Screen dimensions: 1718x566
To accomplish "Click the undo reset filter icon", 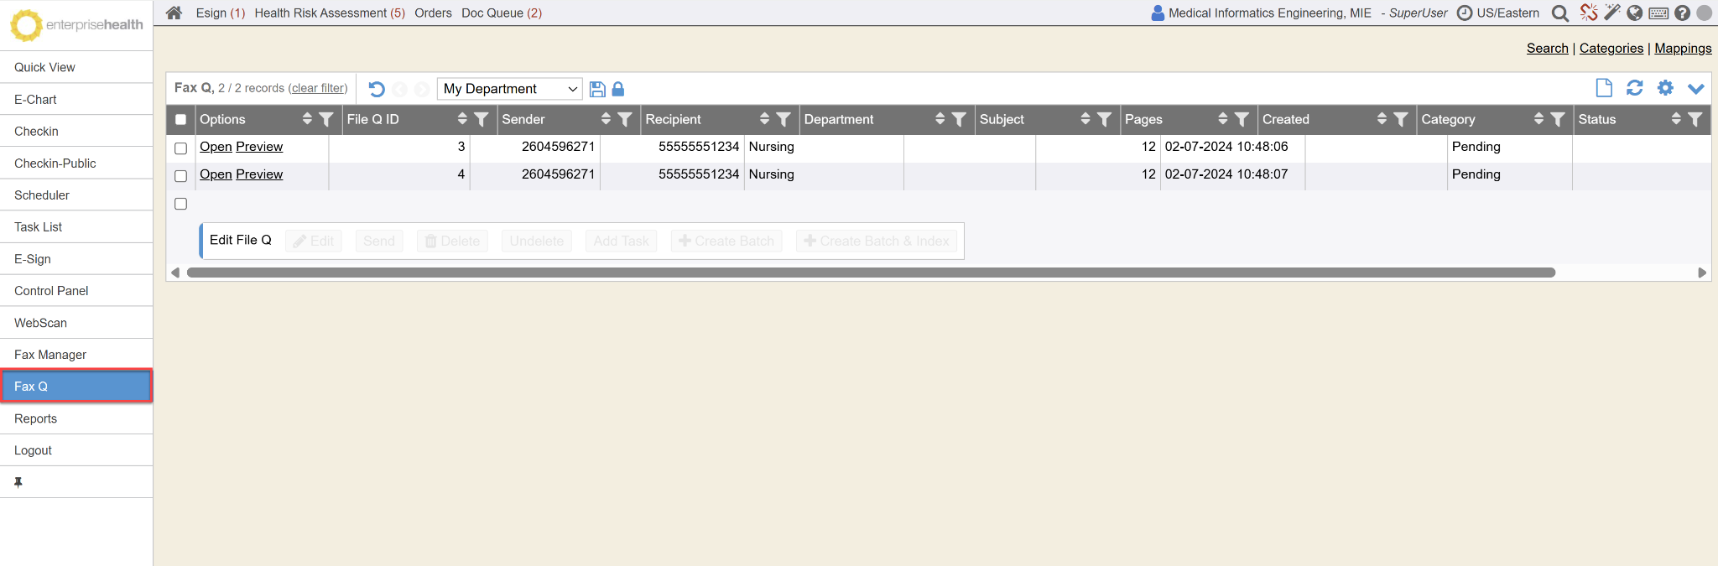I will click(377, 89).
